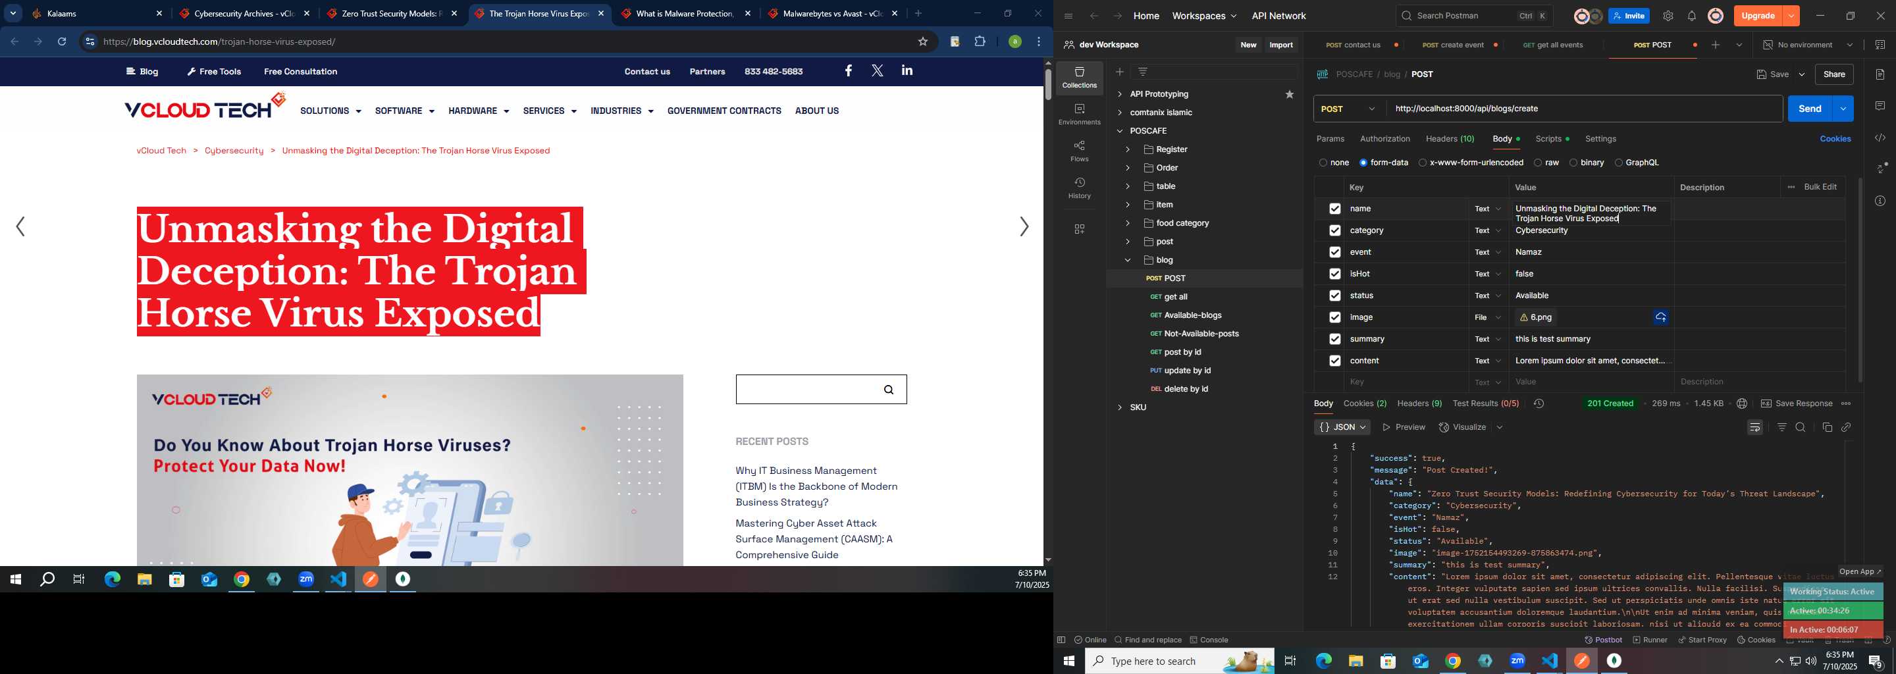
Task: Open Flows in Postman sidebar
Action: (x=1079, y=151)
